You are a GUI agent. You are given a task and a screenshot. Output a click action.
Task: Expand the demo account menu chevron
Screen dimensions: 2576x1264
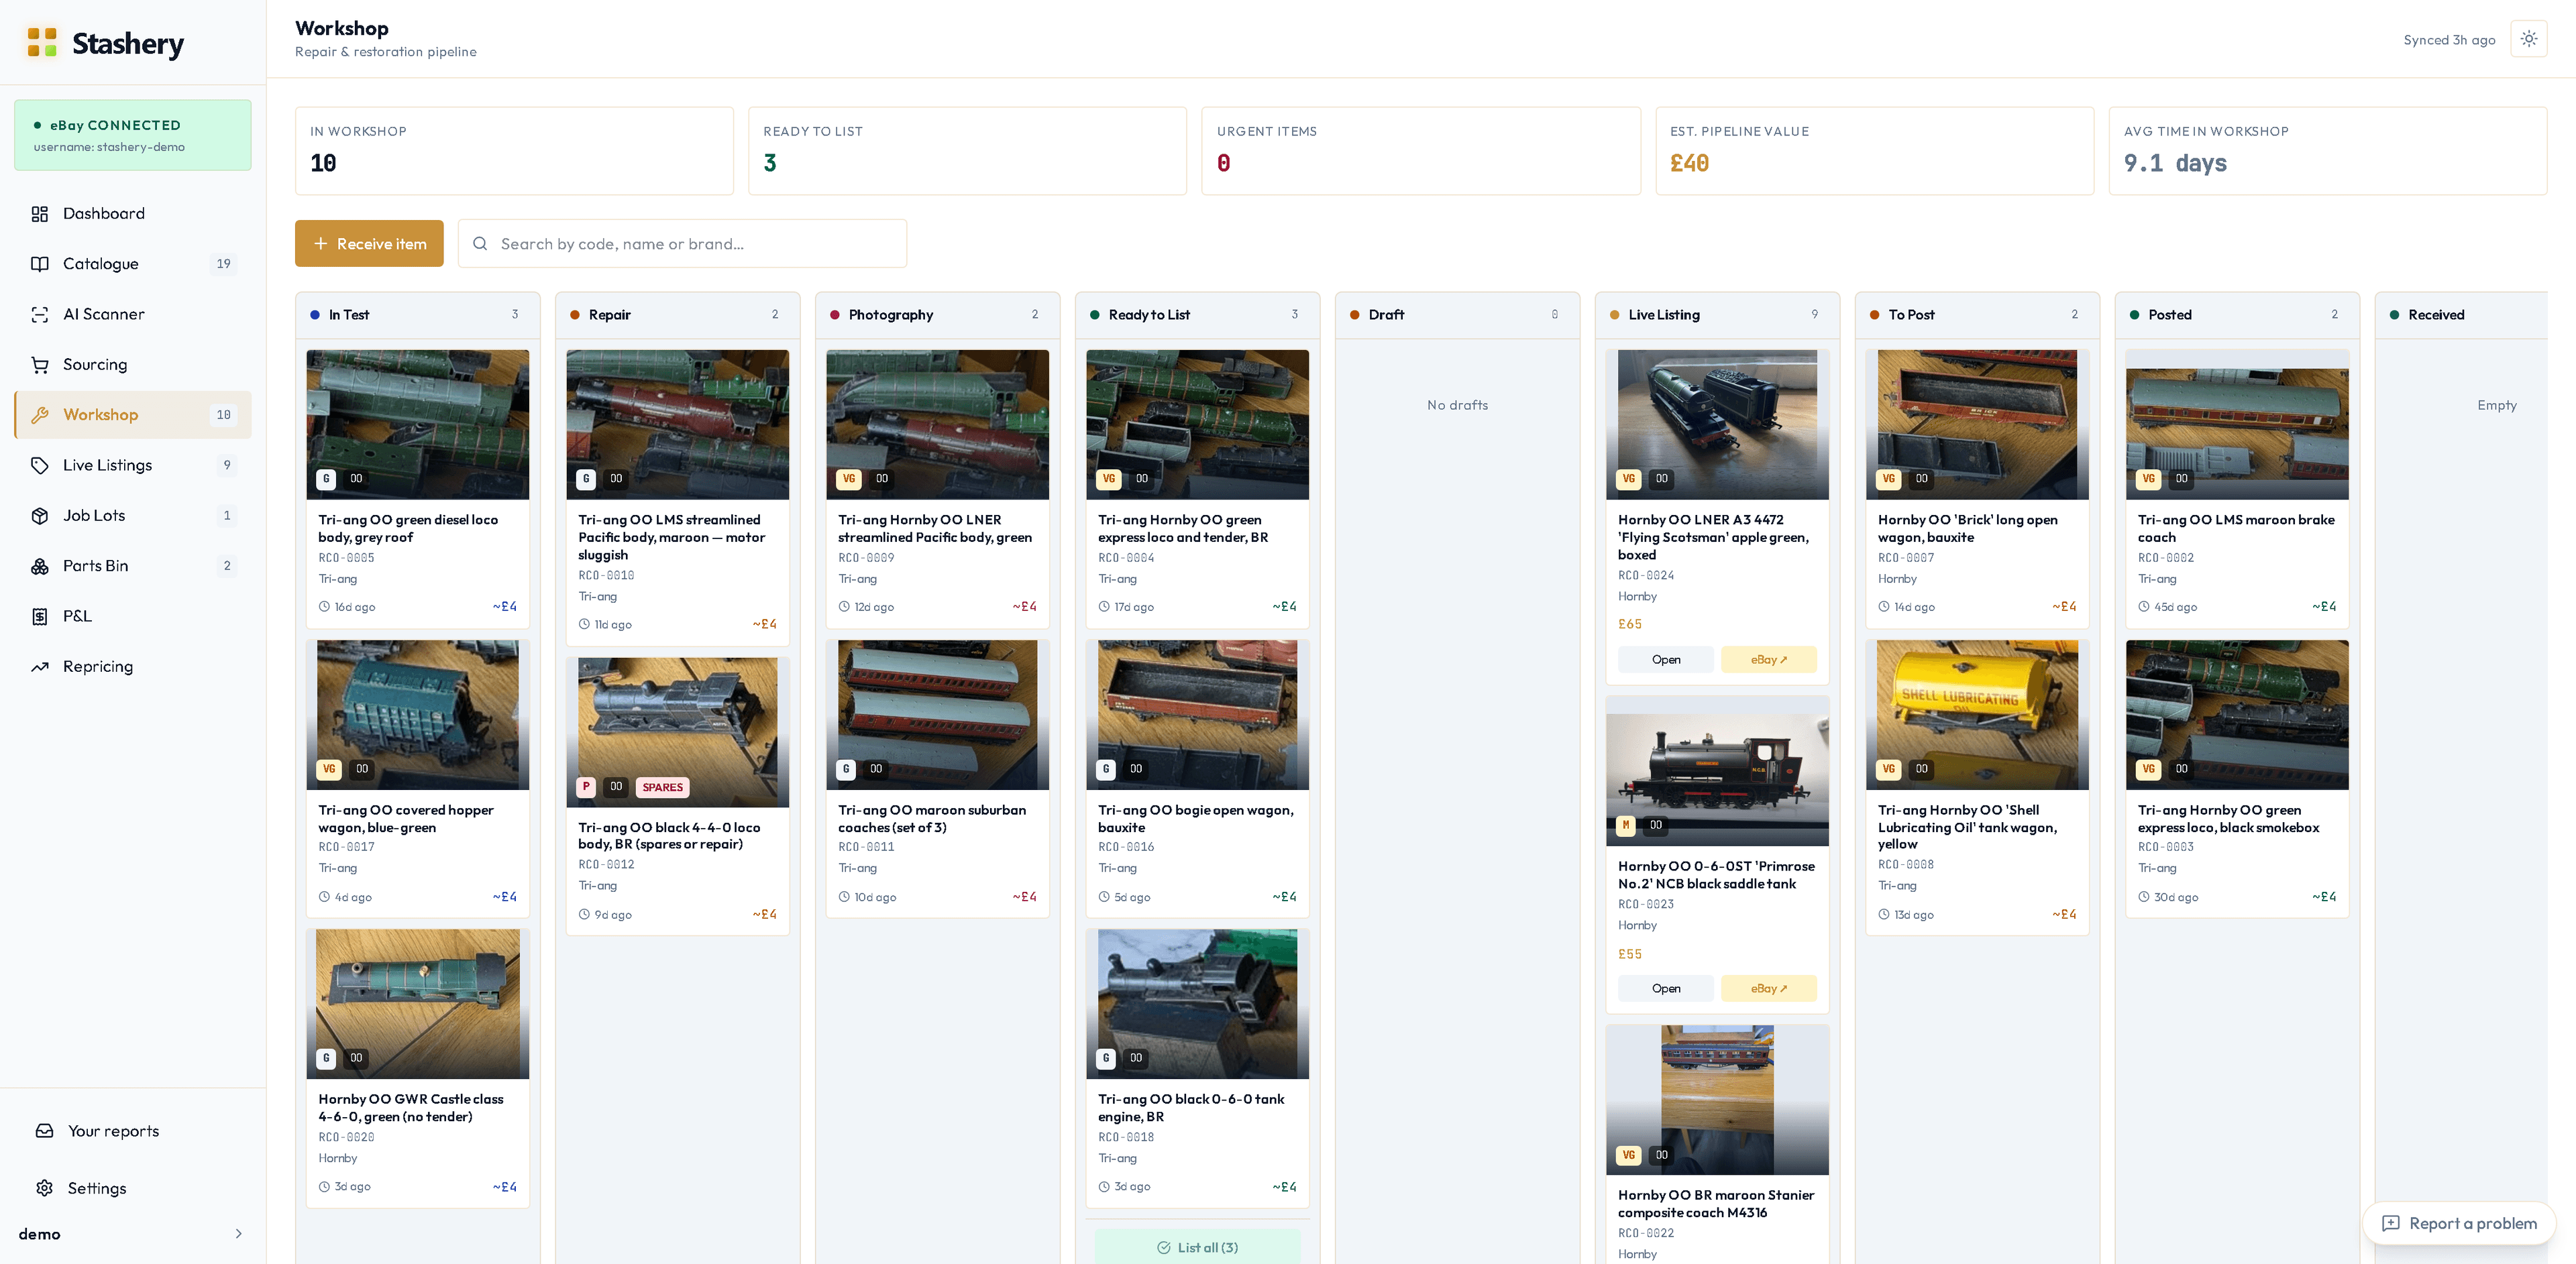238,1234
